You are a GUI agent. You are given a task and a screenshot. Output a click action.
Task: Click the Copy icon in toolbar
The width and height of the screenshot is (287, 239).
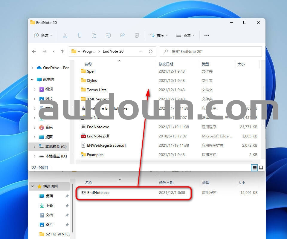[79, 35]
